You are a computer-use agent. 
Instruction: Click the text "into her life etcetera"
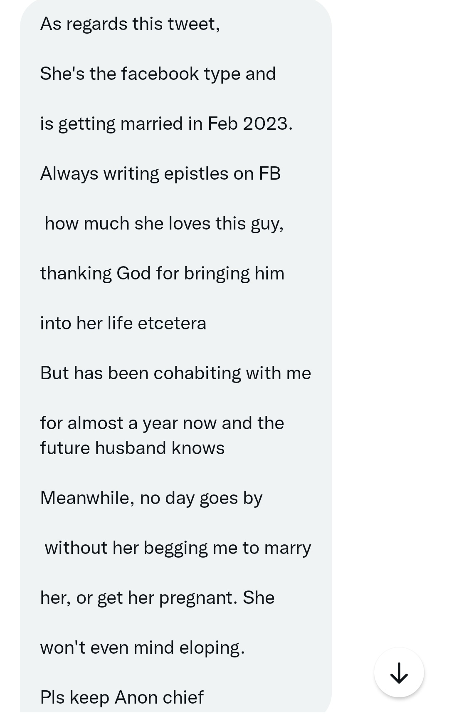click(x=123, y=323)
